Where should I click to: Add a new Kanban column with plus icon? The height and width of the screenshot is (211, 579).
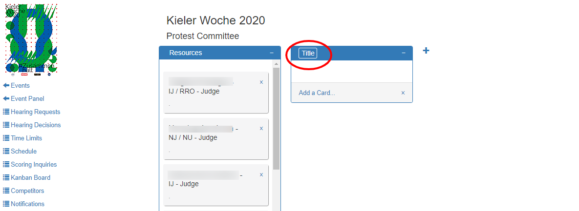[426, 51]
